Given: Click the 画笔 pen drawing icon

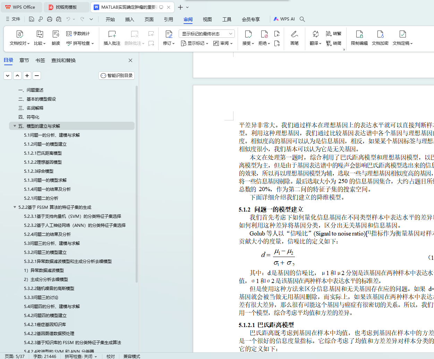Looking at the screenshot, I should pyautogui.click(x=294, y=34).
